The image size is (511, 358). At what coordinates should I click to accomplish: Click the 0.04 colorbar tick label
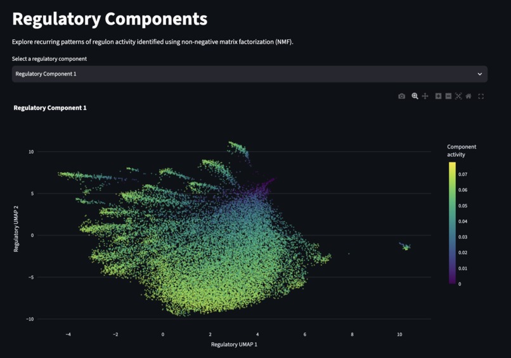pos(463,222)
